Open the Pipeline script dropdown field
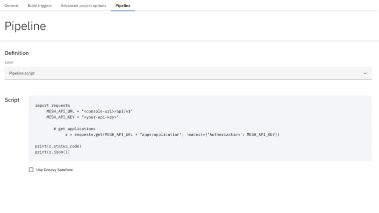Viewport: 379px width, 213px height. (185, 73)
